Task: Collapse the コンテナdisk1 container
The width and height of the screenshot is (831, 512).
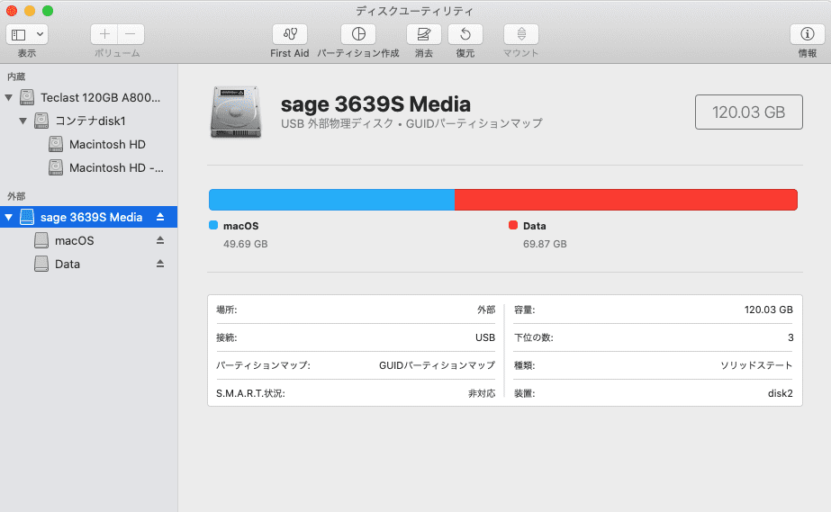Action: [23, 121]
